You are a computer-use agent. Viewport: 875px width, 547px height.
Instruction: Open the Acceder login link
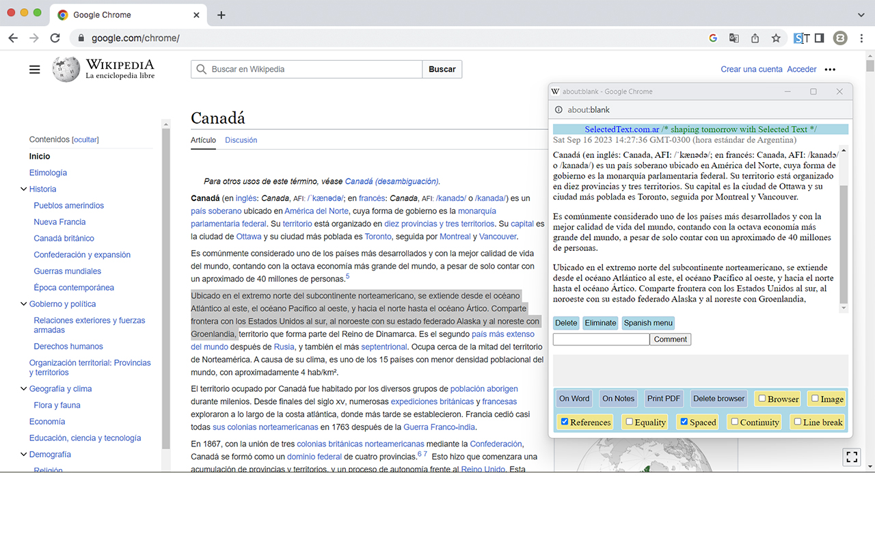[x=802, y=69]
